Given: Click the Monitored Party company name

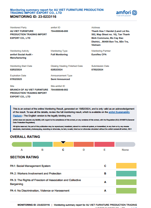Looking at the screenshot, I should [x=29, y=35].
